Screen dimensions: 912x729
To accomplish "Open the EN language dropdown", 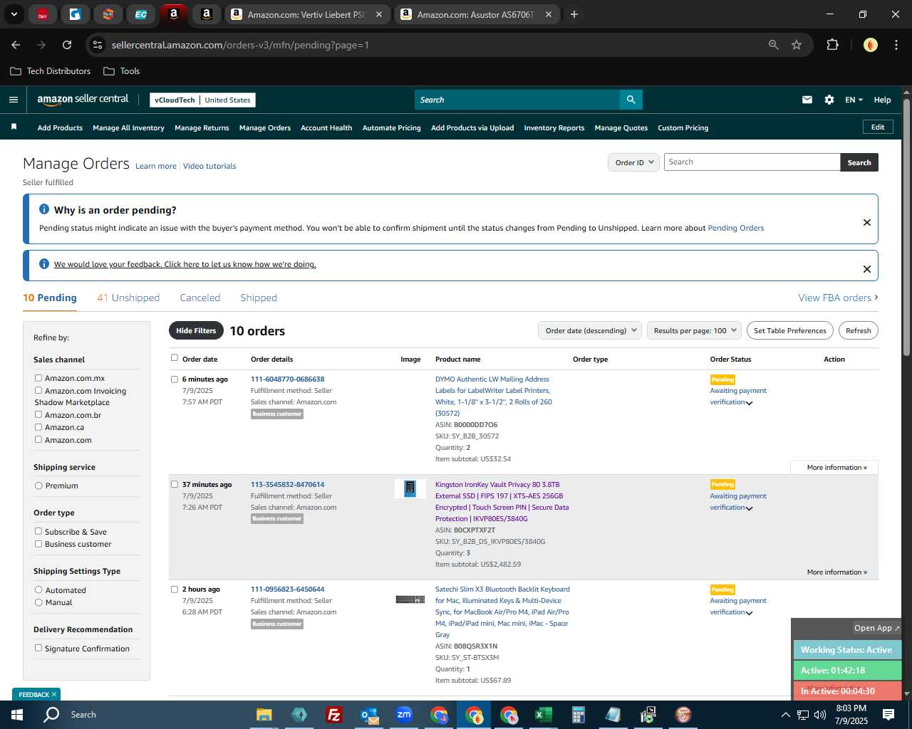I will click(854, 100).
